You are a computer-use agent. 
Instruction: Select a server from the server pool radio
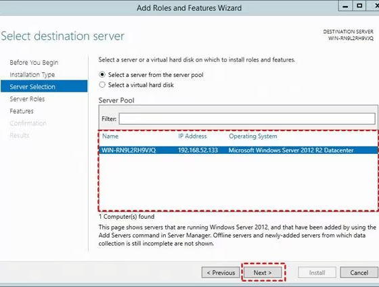coord(102,75)
